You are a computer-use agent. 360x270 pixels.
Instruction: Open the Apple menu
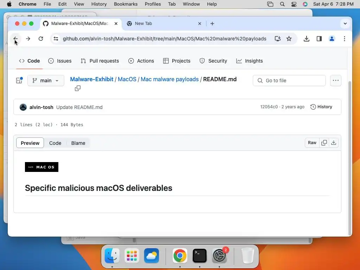9,4
